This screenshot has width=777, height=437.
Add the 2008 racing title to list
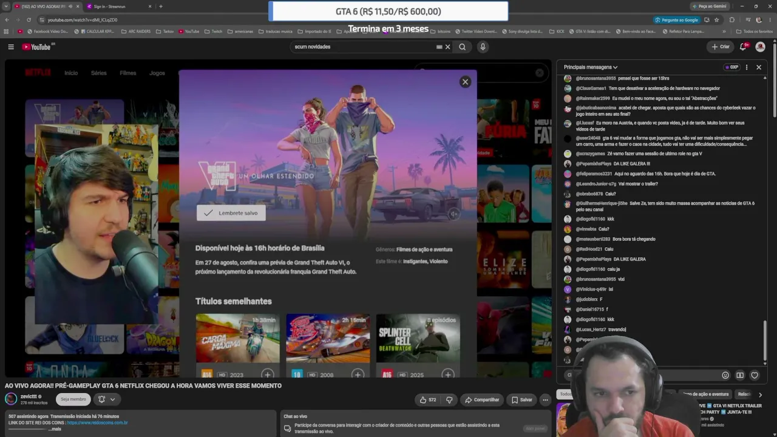pos(358,374)
